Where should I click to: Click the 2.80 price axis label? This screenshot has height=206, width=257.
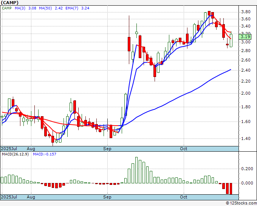[x=246, y=51]
